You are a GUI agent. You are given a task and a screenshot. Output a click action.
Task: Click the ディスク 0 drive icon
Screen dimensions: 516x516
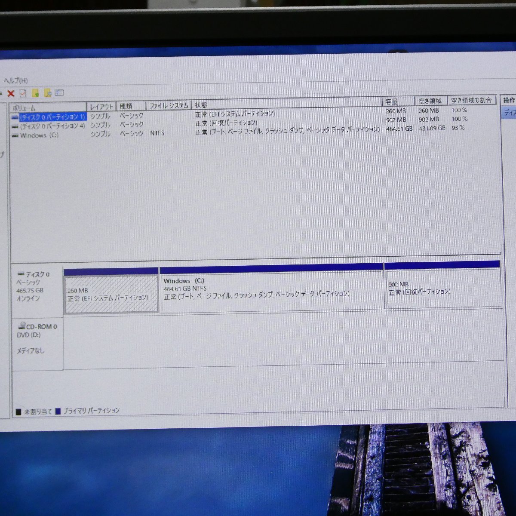(21, 274)
